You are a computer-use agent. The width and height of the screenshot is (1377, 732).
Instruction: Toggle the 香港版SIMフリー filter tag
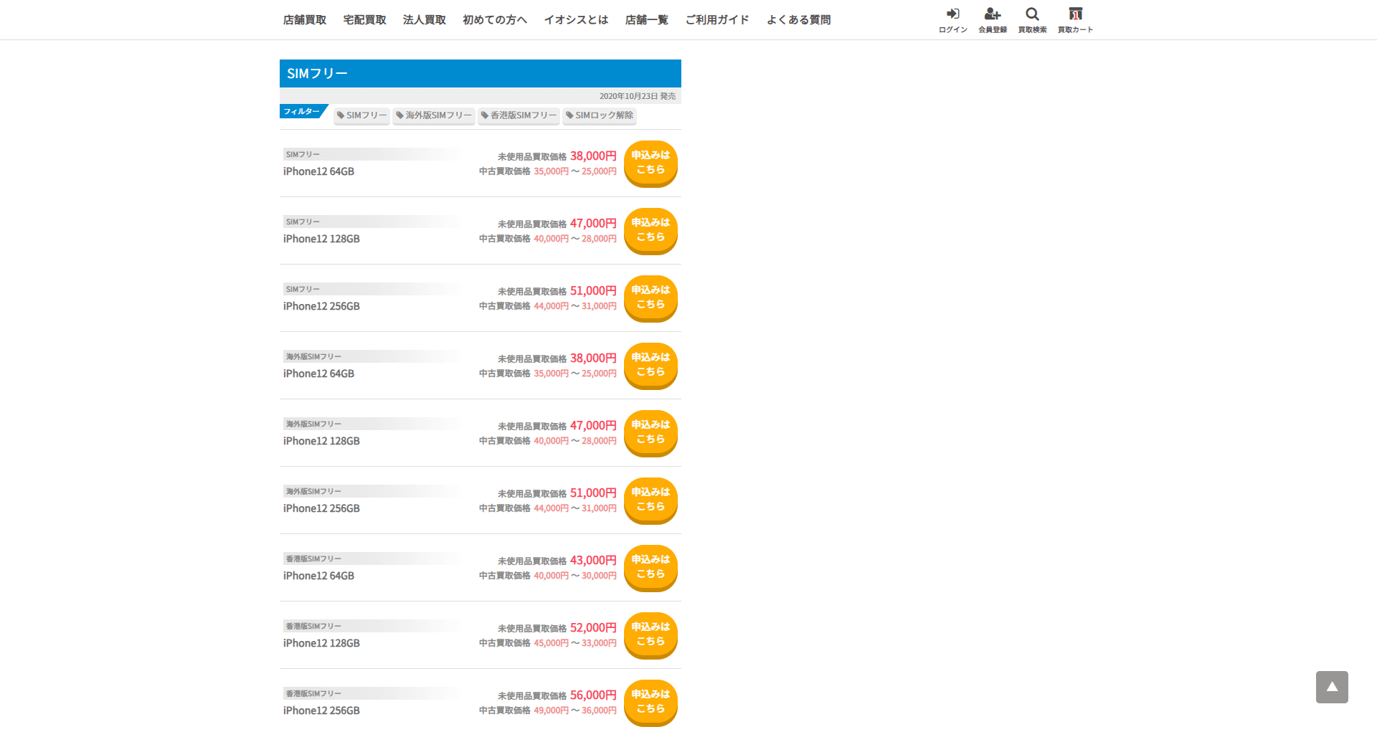click(519, 115)
